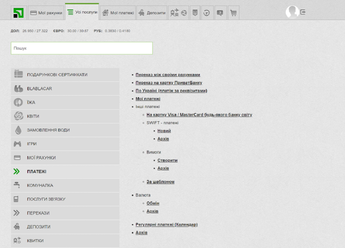
Task: Click the round icon before the help tab
Action: tap(207, 13)
